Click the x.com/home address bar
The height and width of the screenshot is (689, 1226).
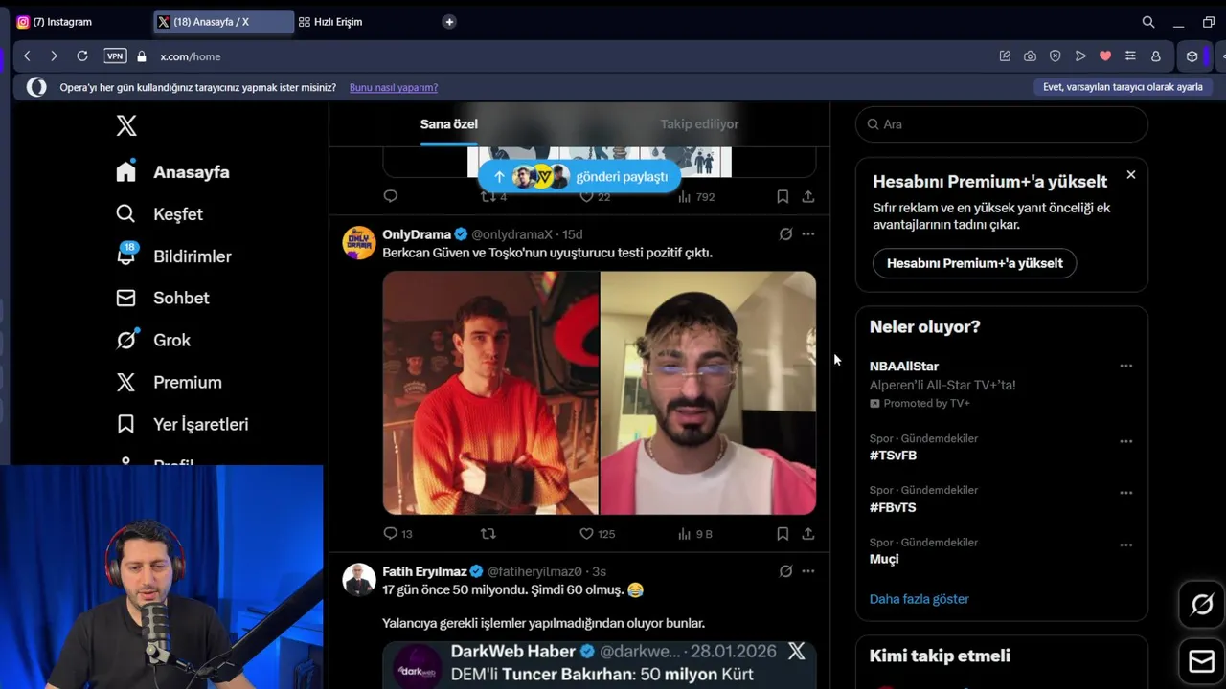[191, 56]
